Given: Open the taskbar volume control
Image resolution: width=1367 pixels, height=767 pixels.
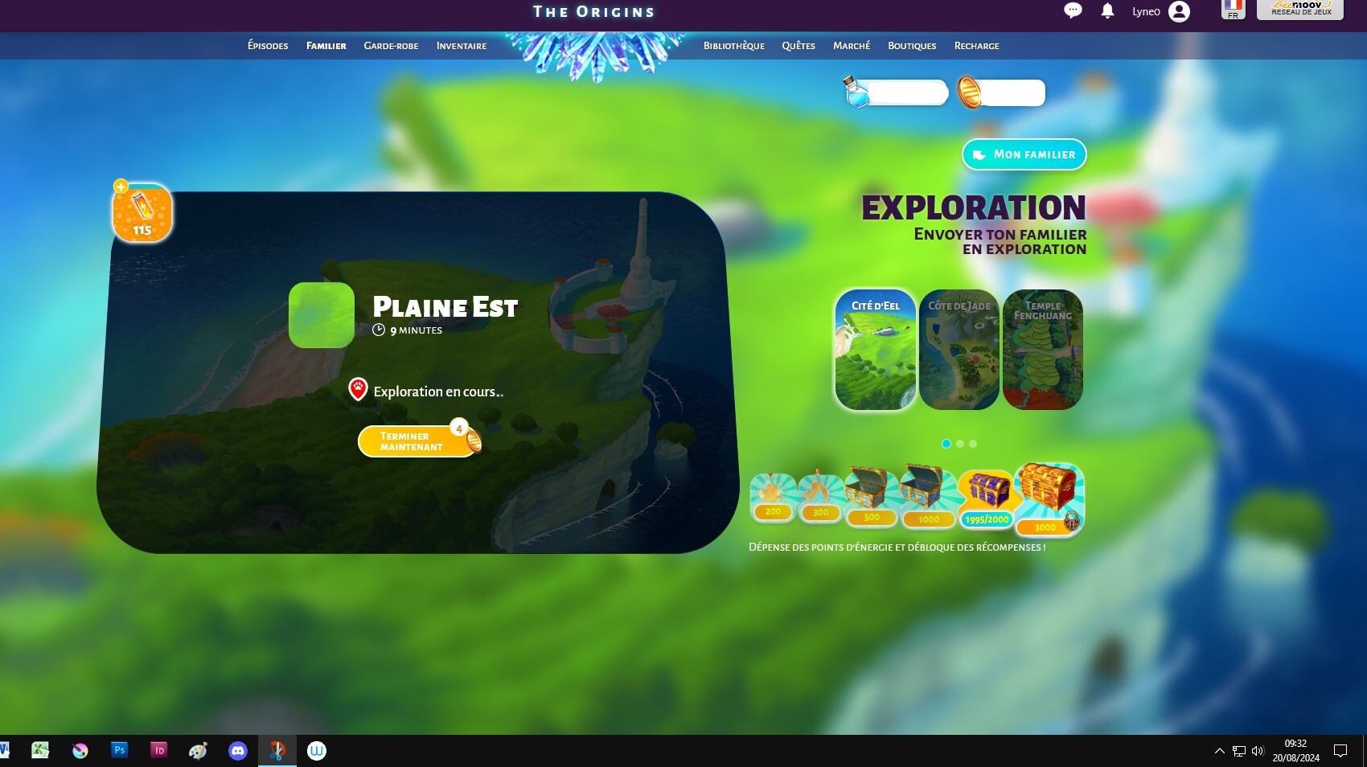Looking at the screenshot, I should click(x=1258, y=751).
